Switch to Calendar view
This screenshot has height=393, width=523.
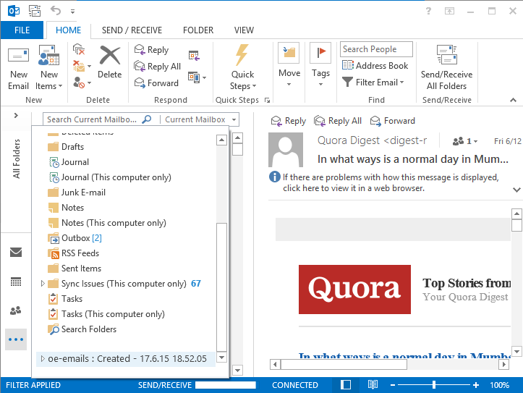click(16, 282)
